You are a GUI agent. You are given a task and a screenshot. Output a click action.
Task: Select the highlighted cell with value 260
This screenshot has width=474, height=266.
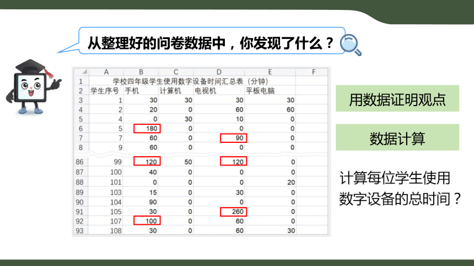coord(233,212)
